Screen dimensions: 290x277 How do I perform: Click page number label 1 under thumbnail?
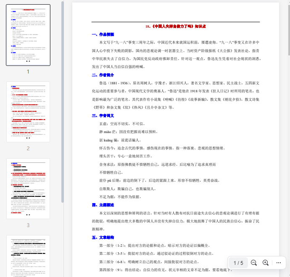(28, 71)
